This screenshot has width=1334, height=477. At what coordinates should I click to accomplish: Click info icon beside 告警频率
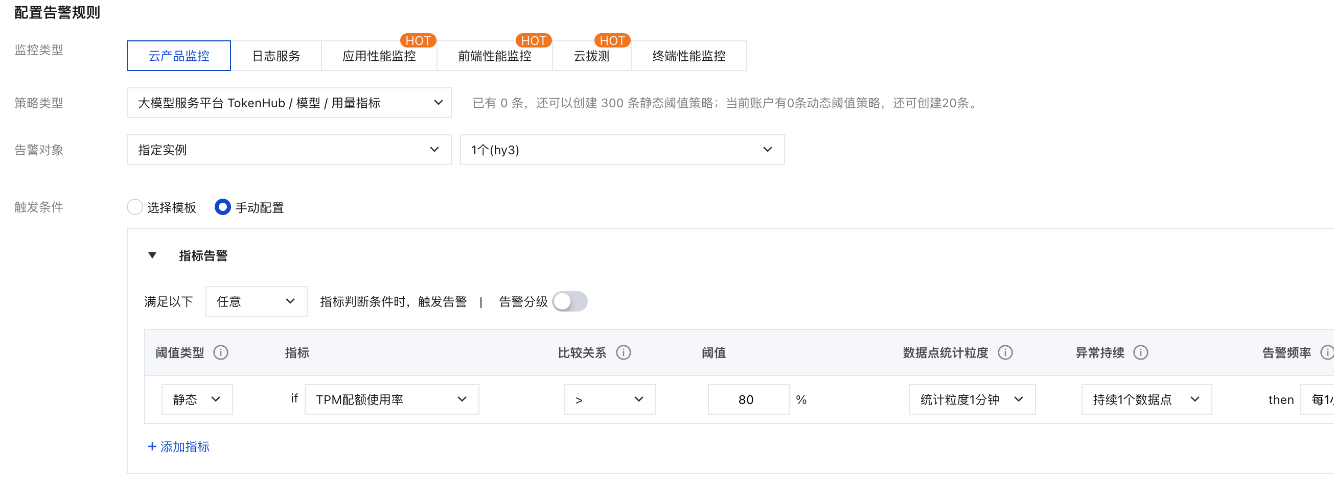(x=1327, y=352)
